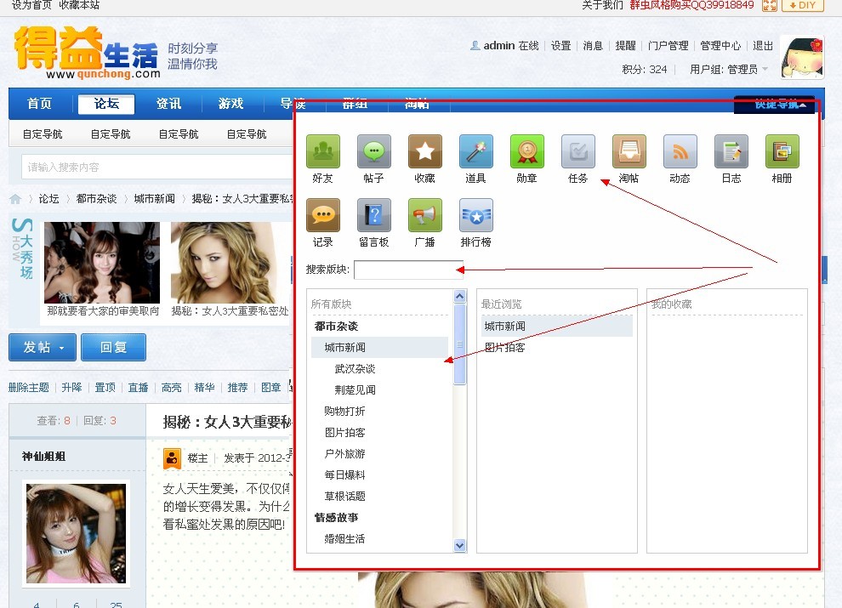Viewport: 842px width, 608px height.
Task: Open 城市新闻 under 最近浏览
Action: click(x=557, y=326)
